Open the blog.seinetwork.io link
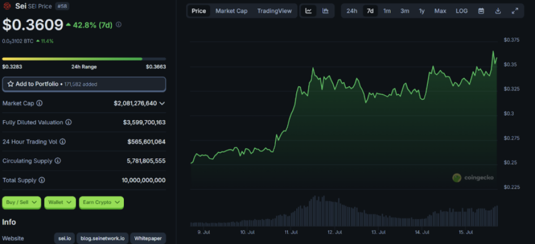The height and width of the screenshot is (244, 535). [x=102, y=238]
